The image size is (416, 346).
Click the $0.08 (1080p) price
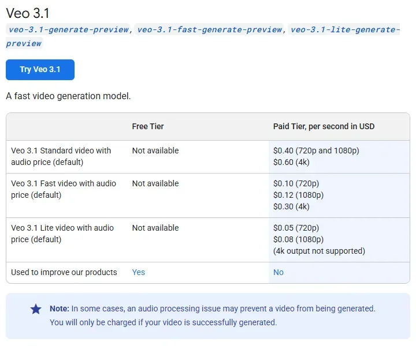click(x=299, y=239)
